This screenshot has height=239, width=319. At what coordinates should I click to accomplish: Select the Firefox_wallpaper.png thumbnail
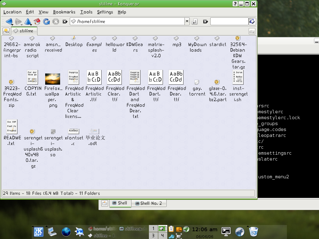pyautogui.click(x=53, y=91)
